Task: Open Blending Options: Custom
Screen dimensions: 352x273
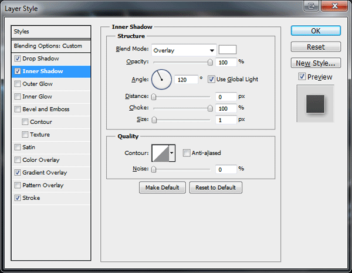Action: point(51,46)
